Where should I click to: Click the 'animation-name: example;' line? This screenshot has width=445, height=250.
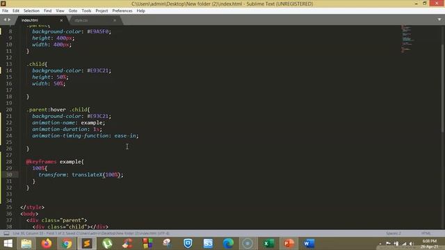pos(68,123)
